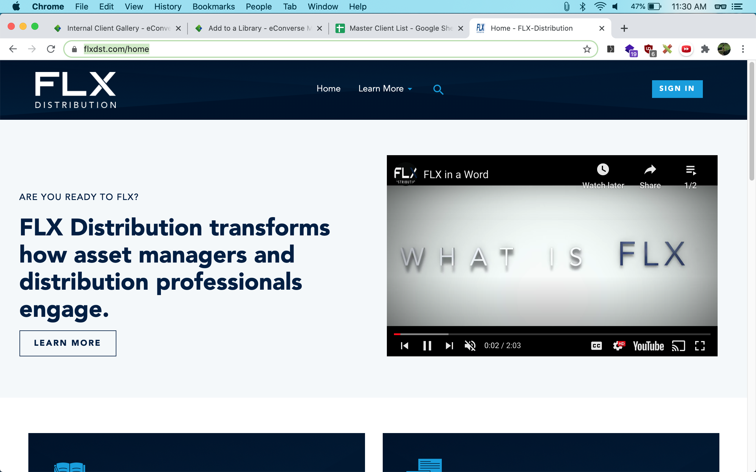Viewport: 756px width, 472px height.
Task: Click the LEARN MORE outlined button
Action: 67,343
